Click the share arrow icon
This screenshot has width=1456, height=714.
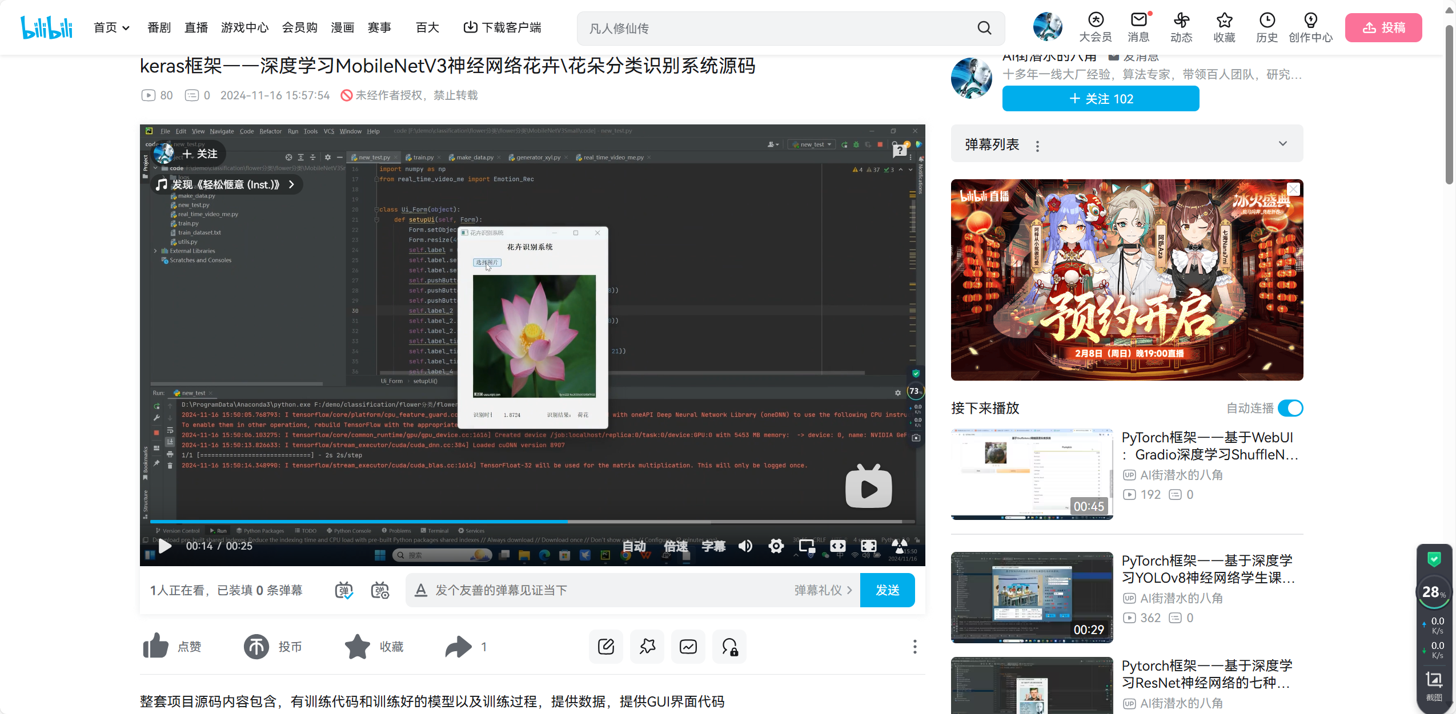coord(458,647)
